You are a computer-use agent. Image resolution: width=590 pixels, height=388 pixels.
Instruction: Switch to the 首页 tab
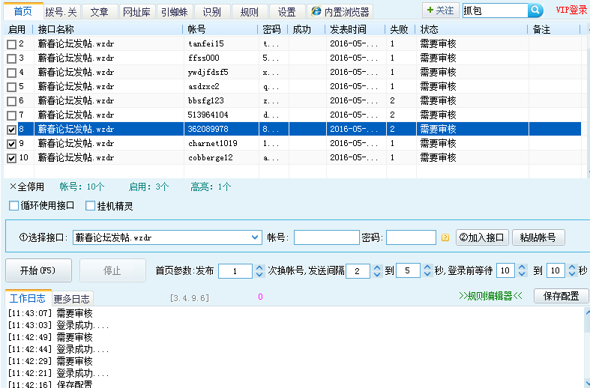click(x=23, y=11)
